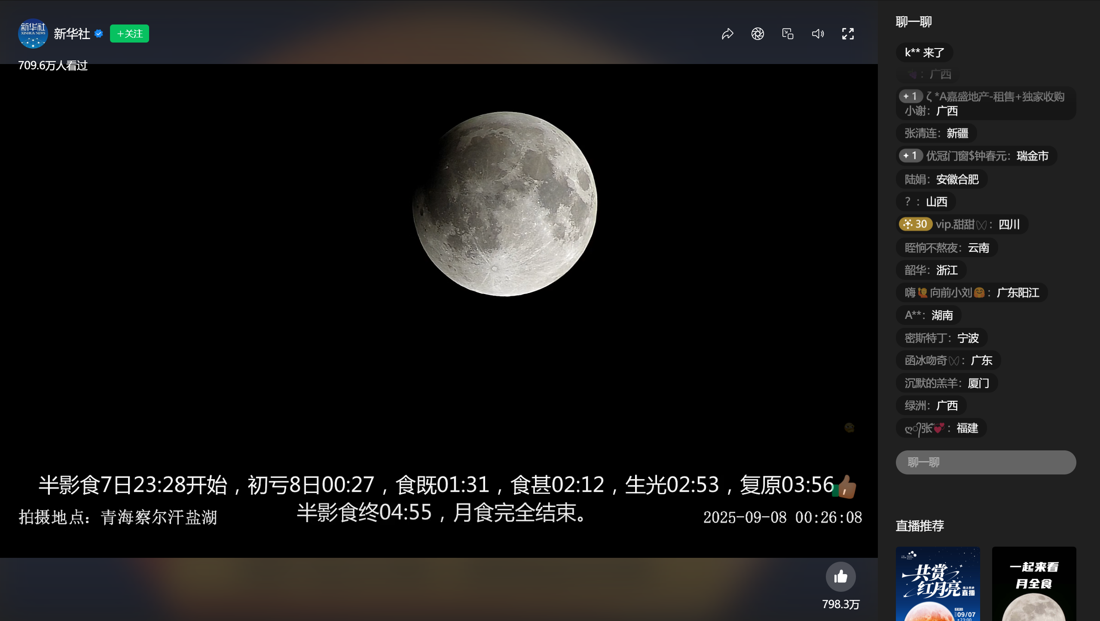Click the 新华社 account name

(72, 34)
